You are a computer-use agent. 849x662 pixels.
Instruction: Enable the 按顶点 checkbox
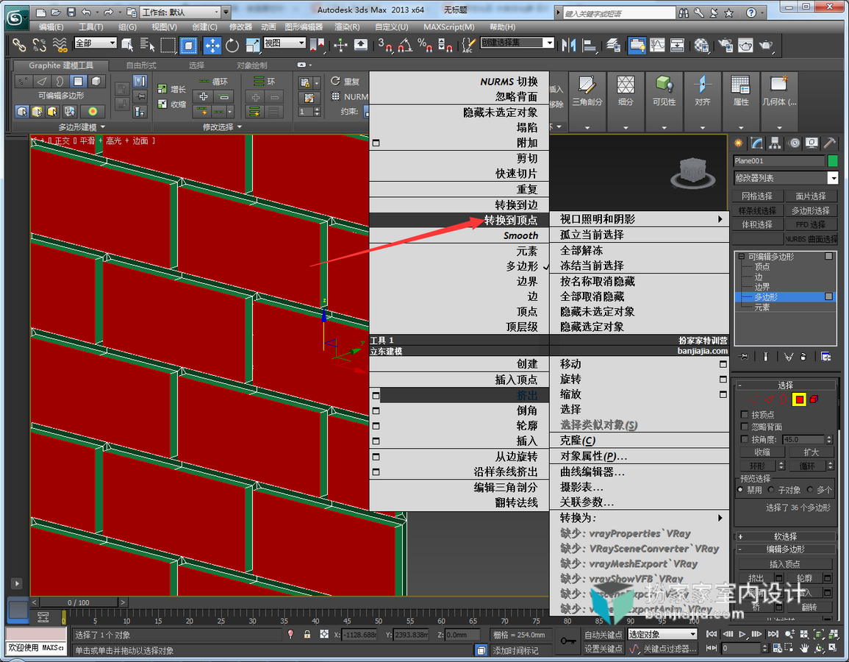coord(744,414)
